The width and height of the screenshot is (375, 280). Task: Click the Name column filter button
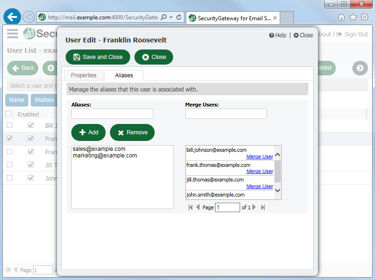17,100
